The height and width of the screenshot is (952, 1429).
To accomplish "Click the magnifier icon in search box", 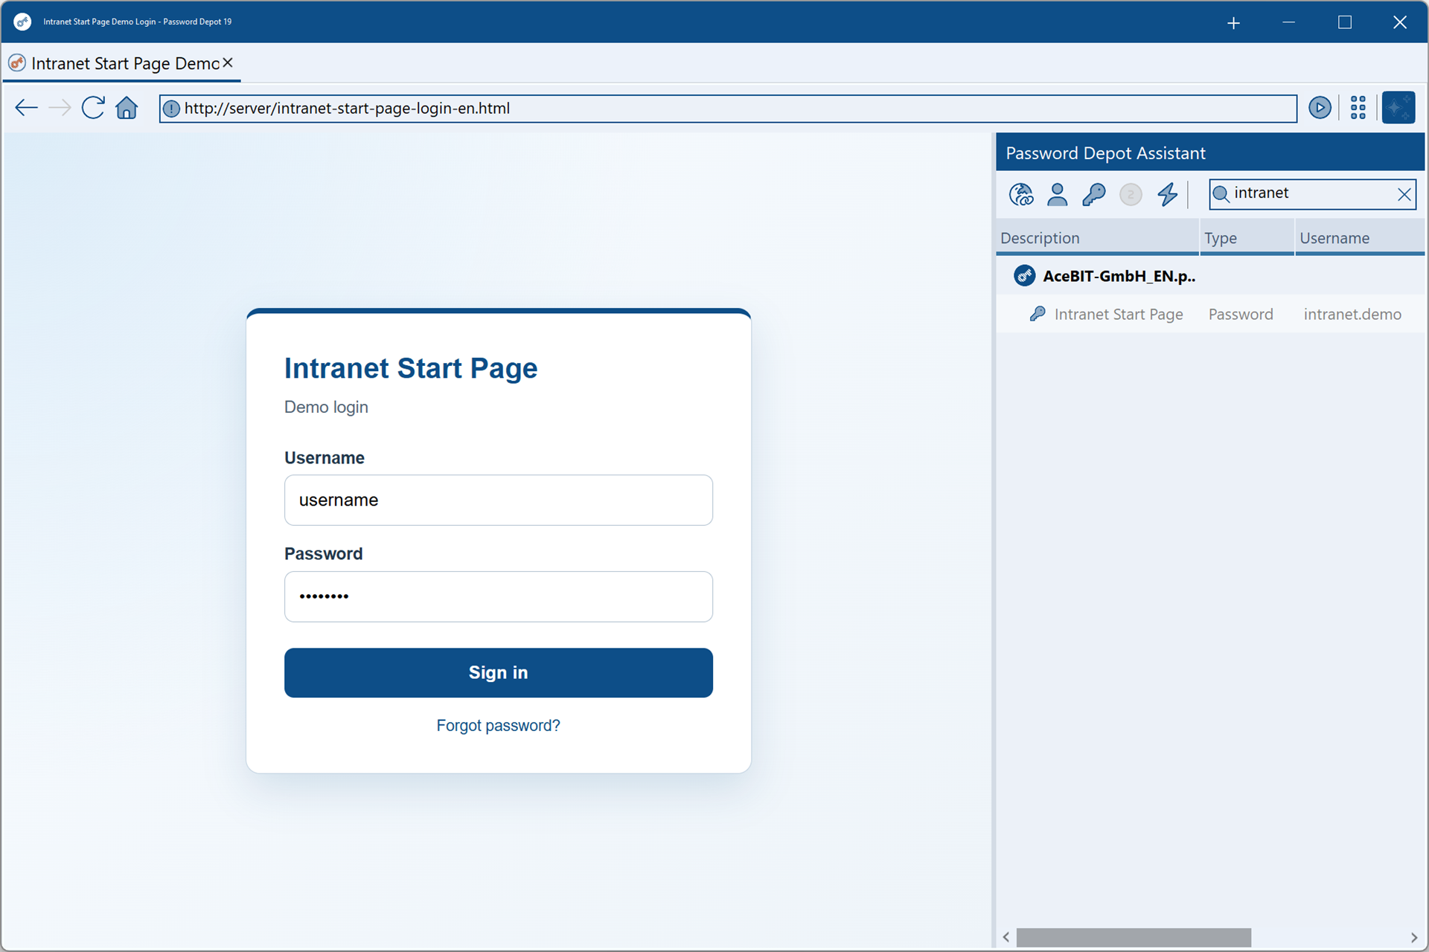I will [x=1221, y=194].
